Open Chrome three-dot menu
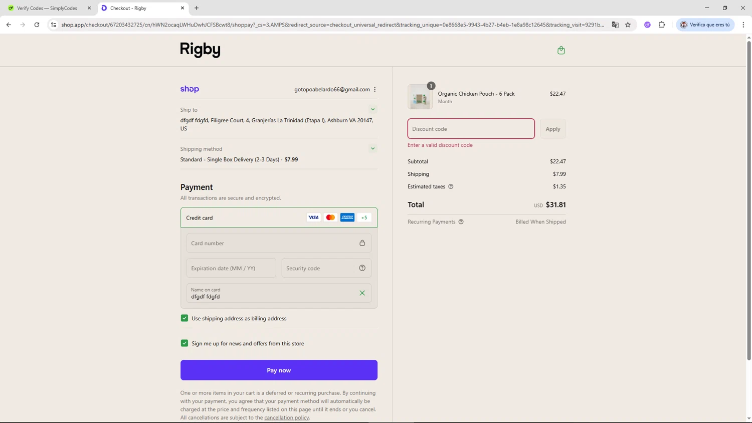Screen dimensions: 752x423 (x=743, y=25)
